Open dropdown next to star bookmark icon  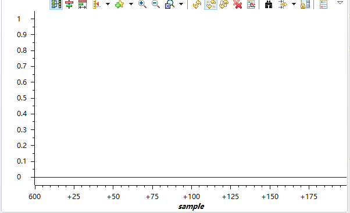(131, 4)
